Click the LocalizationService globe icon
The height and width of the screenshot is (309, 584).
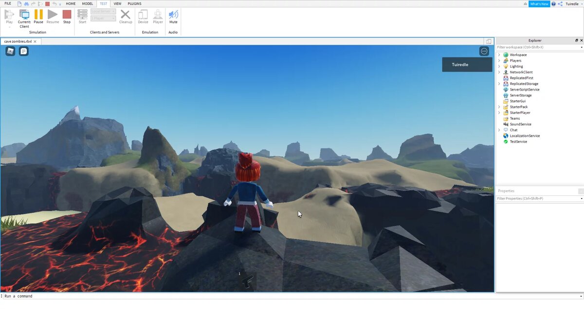[506, 136]
